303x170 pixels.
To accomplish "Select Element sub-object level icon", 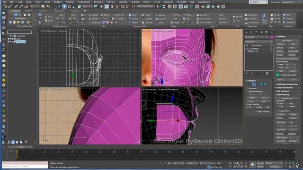I will (265, 85).
